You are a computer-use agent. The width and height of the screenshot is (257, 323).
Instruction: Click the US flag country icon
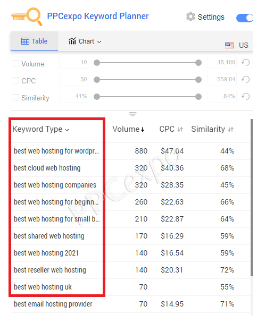coord(229,45)
